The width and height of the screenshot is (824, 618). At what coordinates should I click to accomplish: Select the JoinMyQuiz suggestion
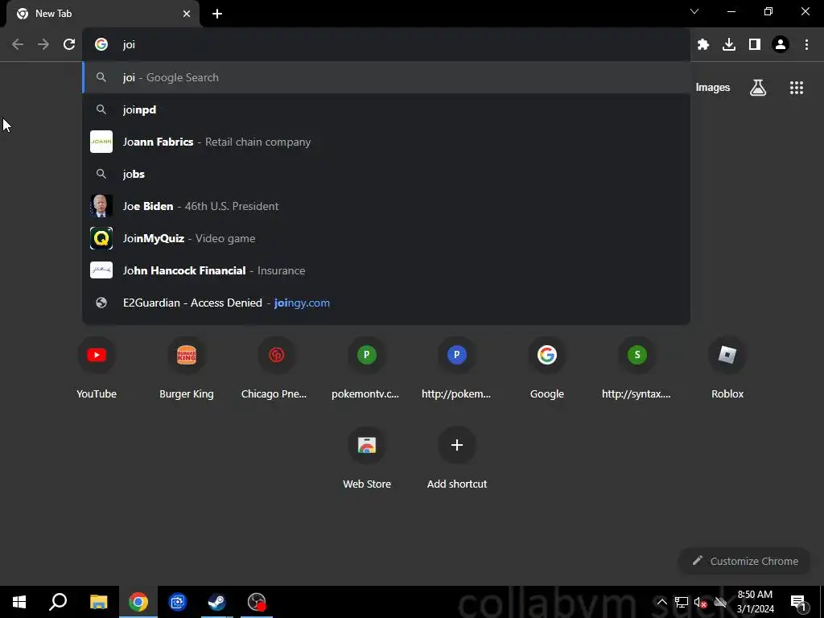click(386, 238)
